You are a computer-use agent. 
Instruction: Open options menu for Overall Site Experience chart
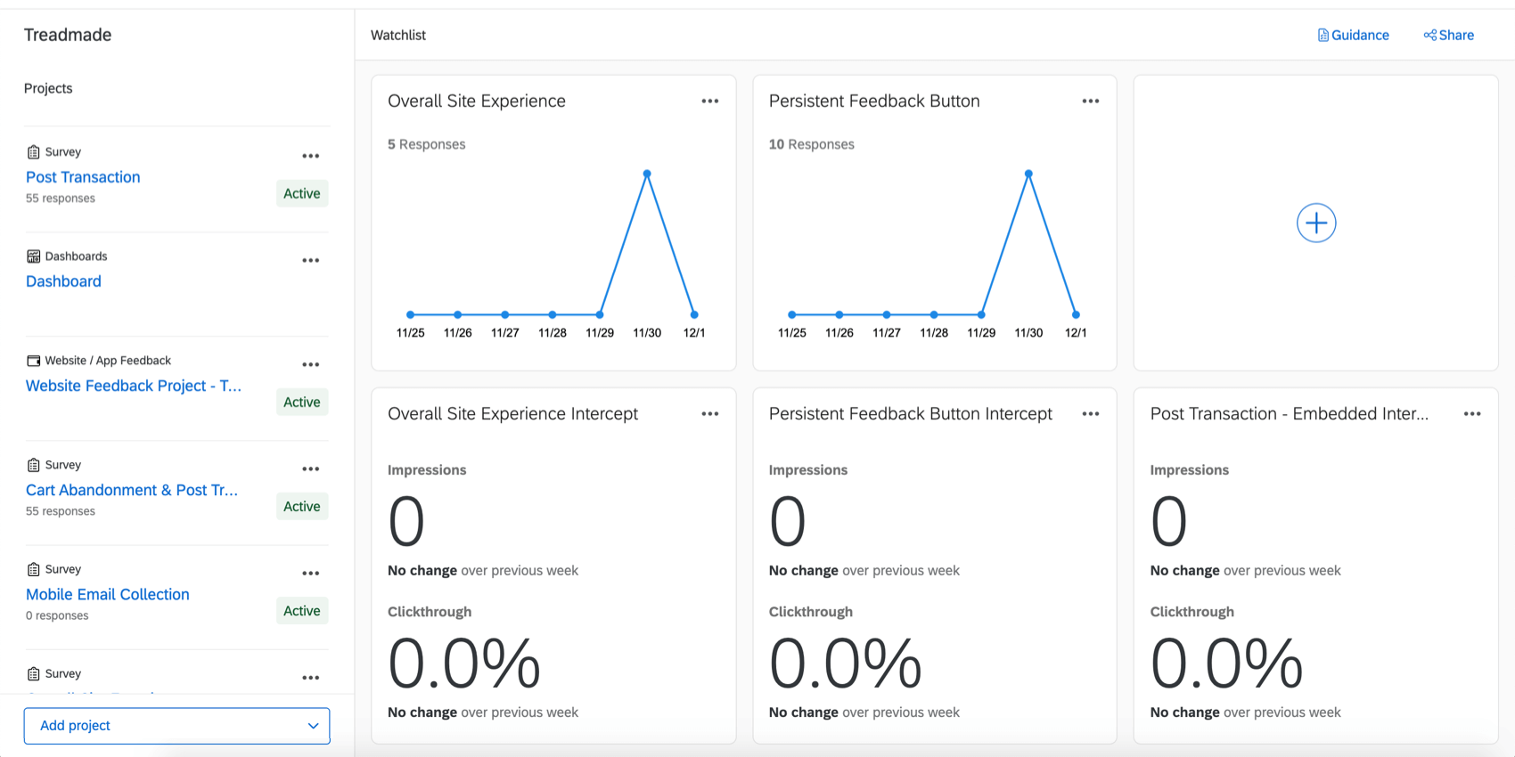click(x=709, y=102)
